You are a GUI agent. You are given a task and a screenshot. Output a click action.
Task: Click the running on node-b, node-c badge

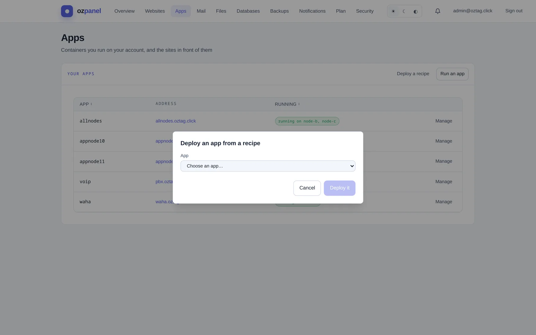point(307,121)
